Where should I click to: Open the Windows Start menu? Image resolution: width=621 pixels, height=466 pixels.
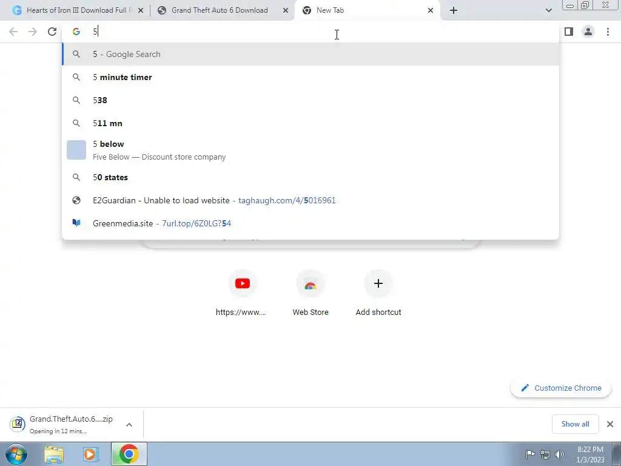pos(16,454)
